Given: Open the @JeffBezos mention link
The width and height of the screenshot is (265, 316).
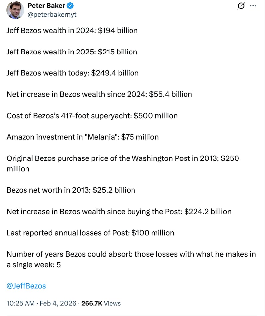Looking at the screenshot, I should (26, 286).
